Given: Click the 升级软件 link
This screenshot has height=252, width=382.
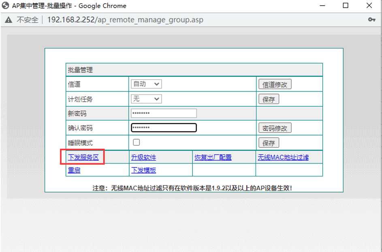Looking at the screenshot, I should [143, 157].
